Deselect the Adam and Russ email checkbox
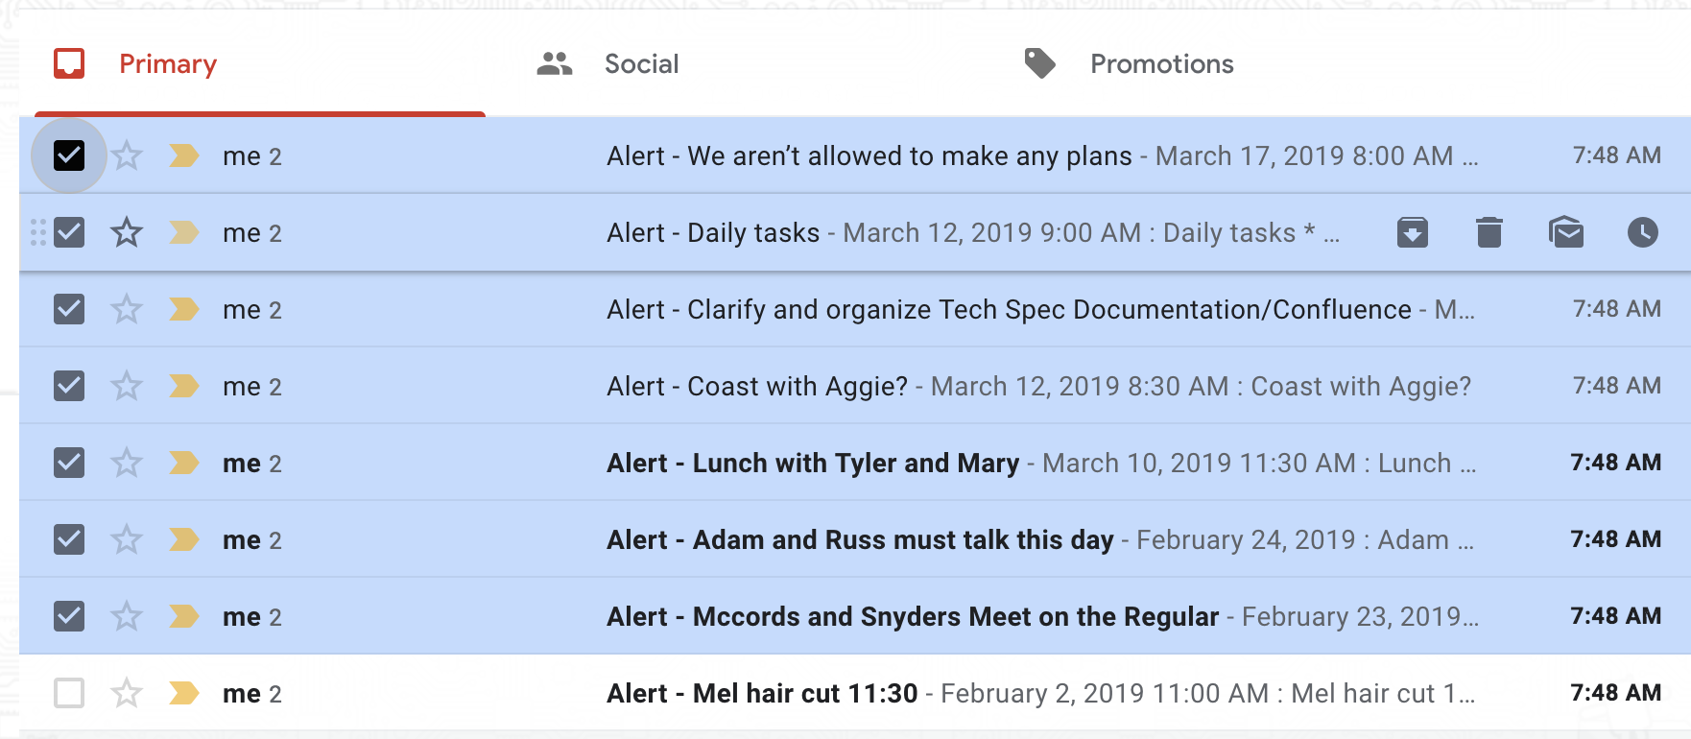The width and height of the screenshot is (1691, 739). pyautogui.click(x=69, y=539)
